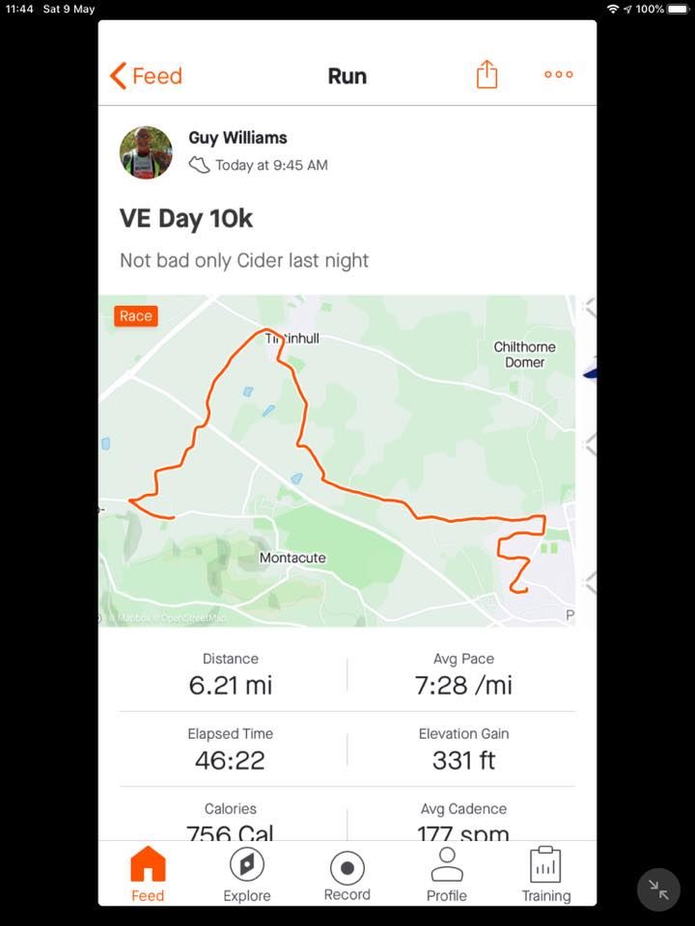Tap the Race tag on the map
Image resolution: width=695 pixels, height=926 pixels.
[136, 316]
